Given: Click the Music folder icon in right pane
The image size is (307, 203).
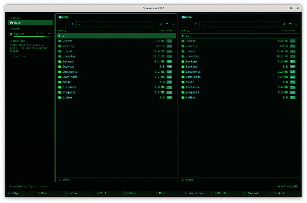Looking at the screenshot, I should click(x=183, y=82).
